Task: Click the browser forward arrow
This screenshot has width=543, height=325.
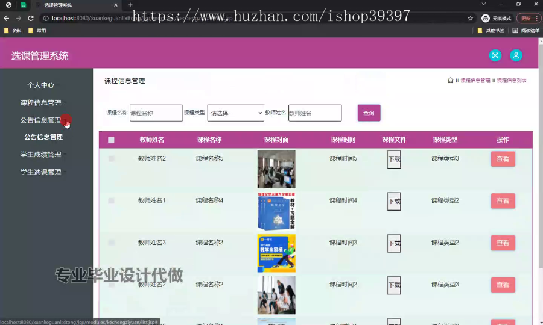Action: (18, 18)
